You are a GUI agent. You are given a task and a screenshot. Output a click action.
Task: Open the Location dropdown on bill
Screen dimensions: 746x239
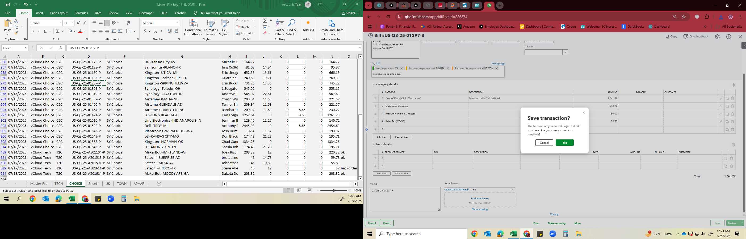click(565, 52)
